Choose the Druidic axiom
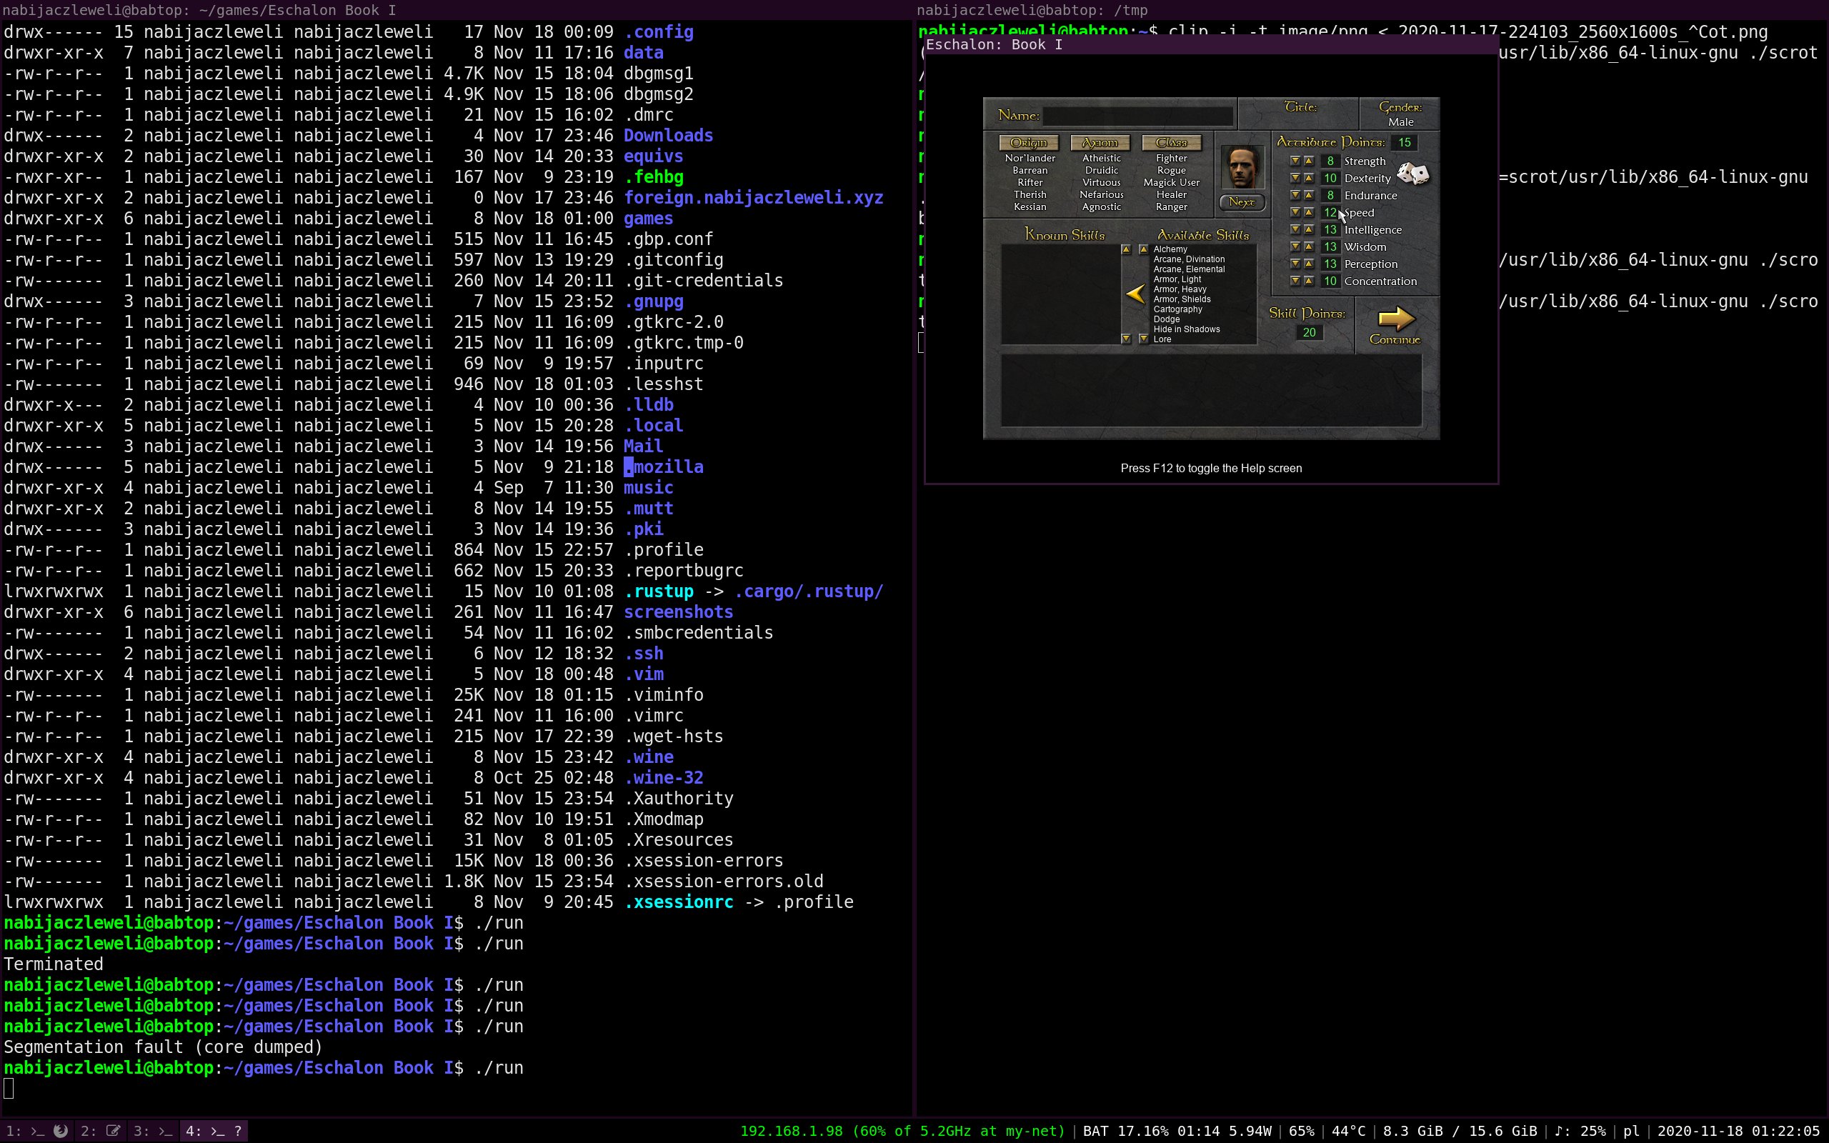Image resolution: width=1829 pixels, height=1143 pixels. point(1101,170)
